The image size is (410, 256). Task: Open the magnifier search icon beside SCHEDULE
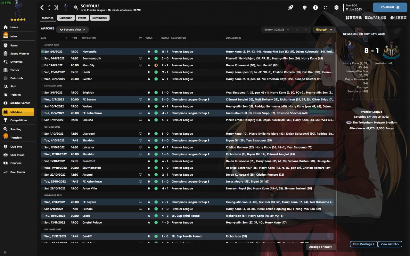tap(76, 7)
